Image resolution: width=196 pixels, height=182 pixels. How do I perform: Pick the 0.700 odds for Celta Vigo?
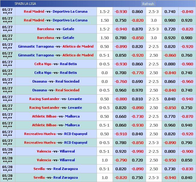[121, 73]
